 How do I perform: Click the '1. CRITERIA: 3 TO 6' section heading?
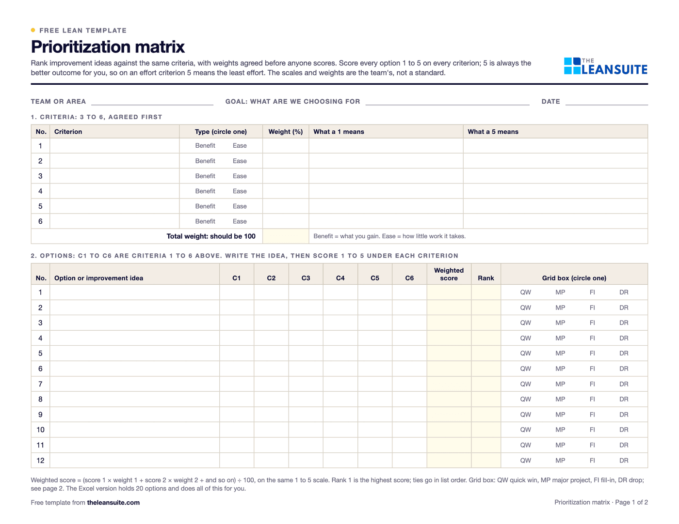[97, 117]
